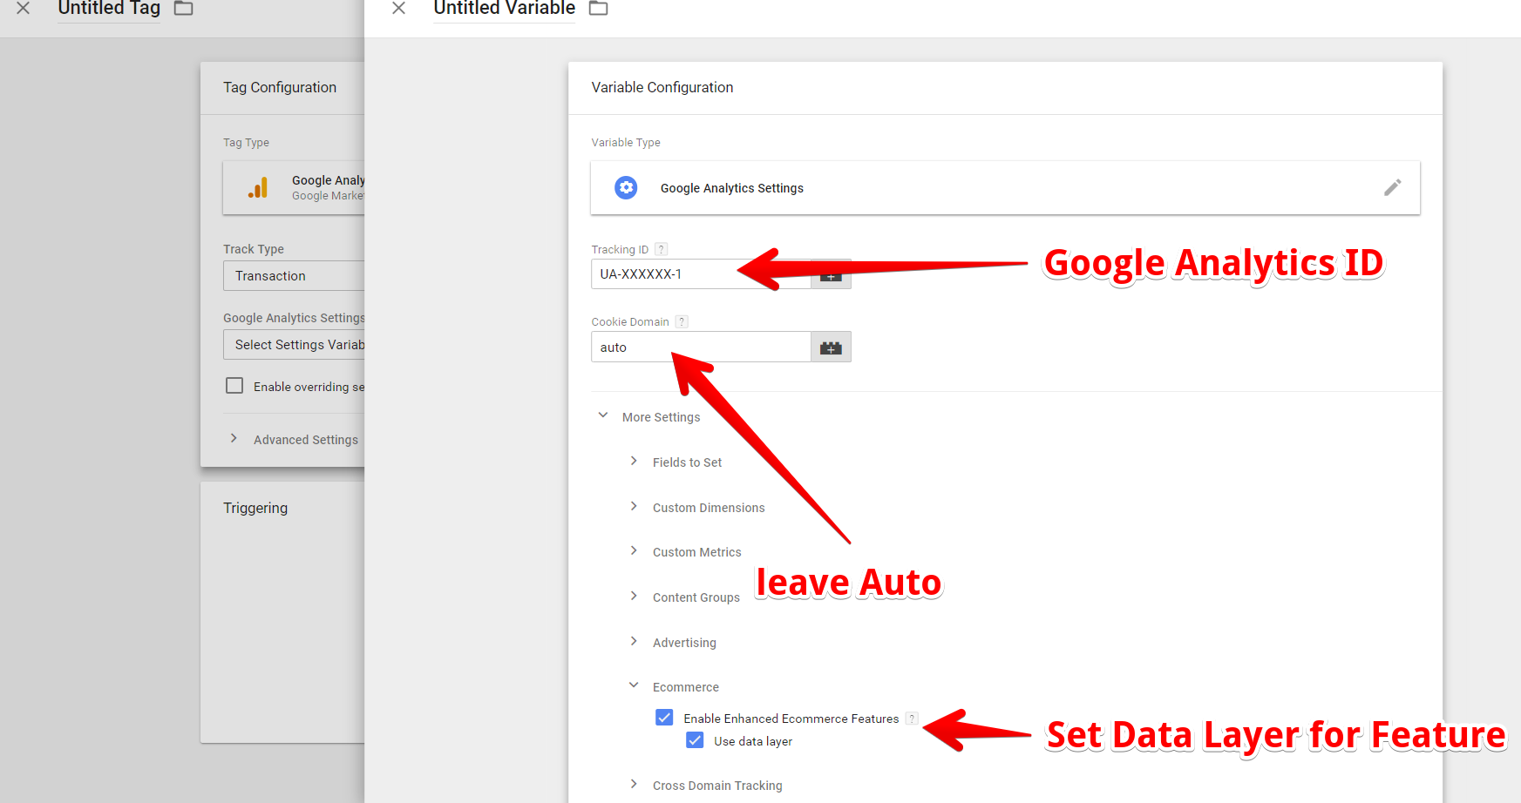Click Tracking ID input field
This screenshot has width=1521, height=803.
pyautogui.click(x=701, y=273)
